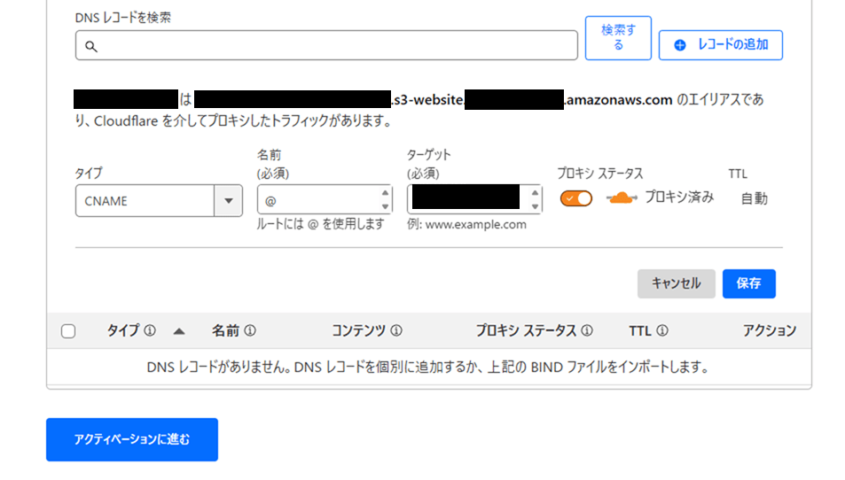845x480 pixels.
Task: Click the 名前 field containing @
Action: [325, 200]
